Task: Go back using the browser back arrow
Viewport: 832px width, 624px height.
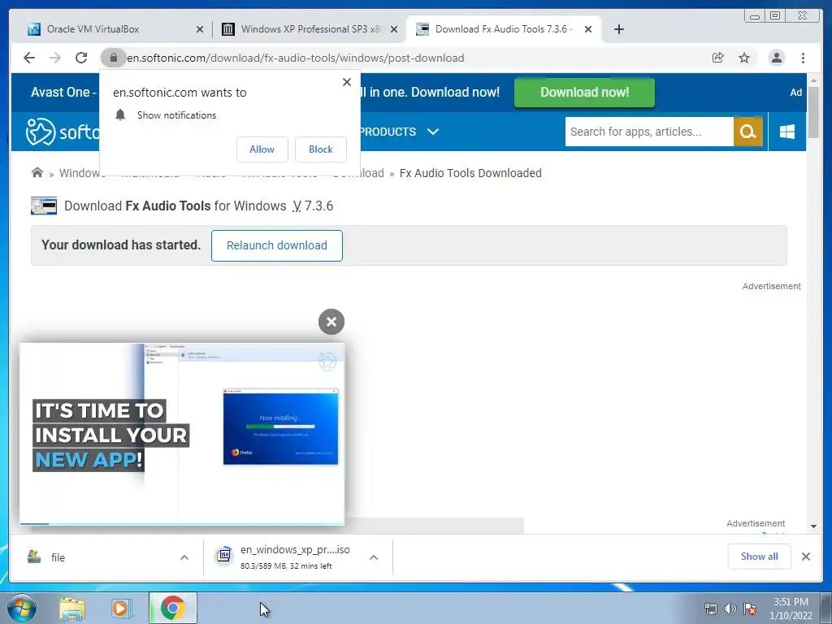Action: click(29, 58)
